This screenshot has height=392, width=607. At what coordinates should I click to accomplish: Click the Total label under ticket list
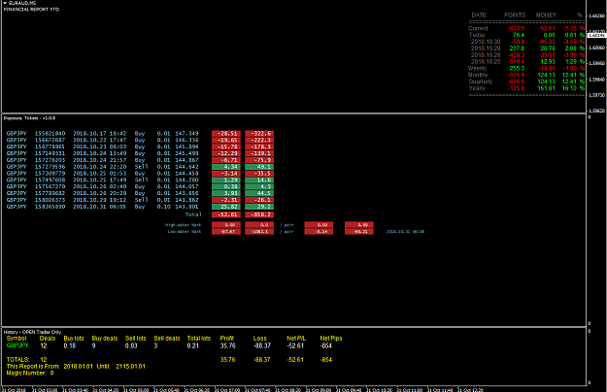pyautogui.click(x=193, y=214)
